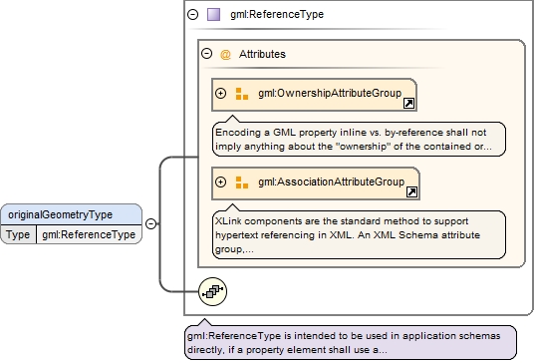Click the XLink components annotation note

(x=359, y=235)
